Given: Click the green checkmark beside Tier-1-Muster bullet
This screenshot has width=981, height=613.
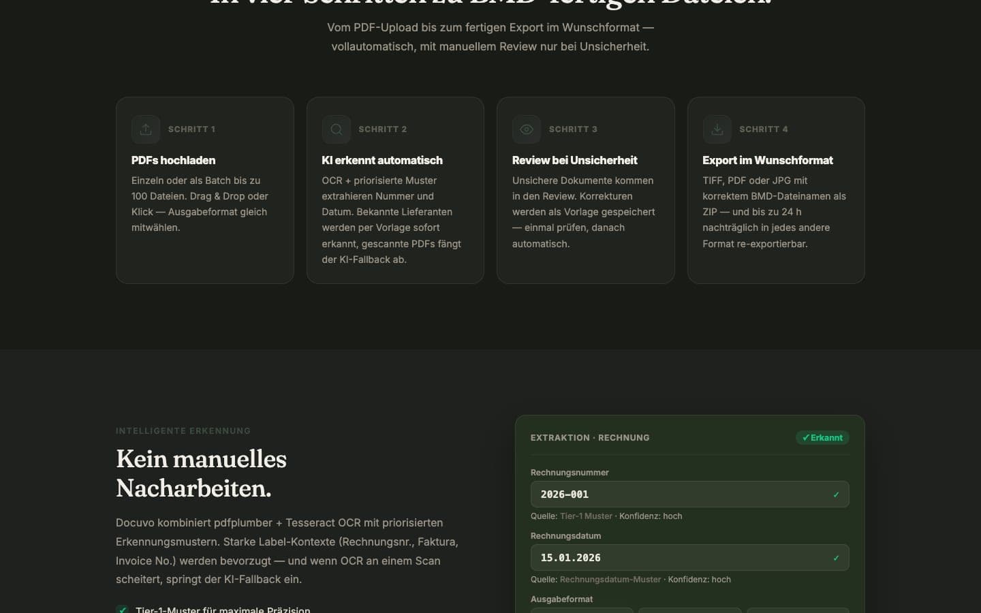Looking at the screenshot, I should [x=122, y=610].
